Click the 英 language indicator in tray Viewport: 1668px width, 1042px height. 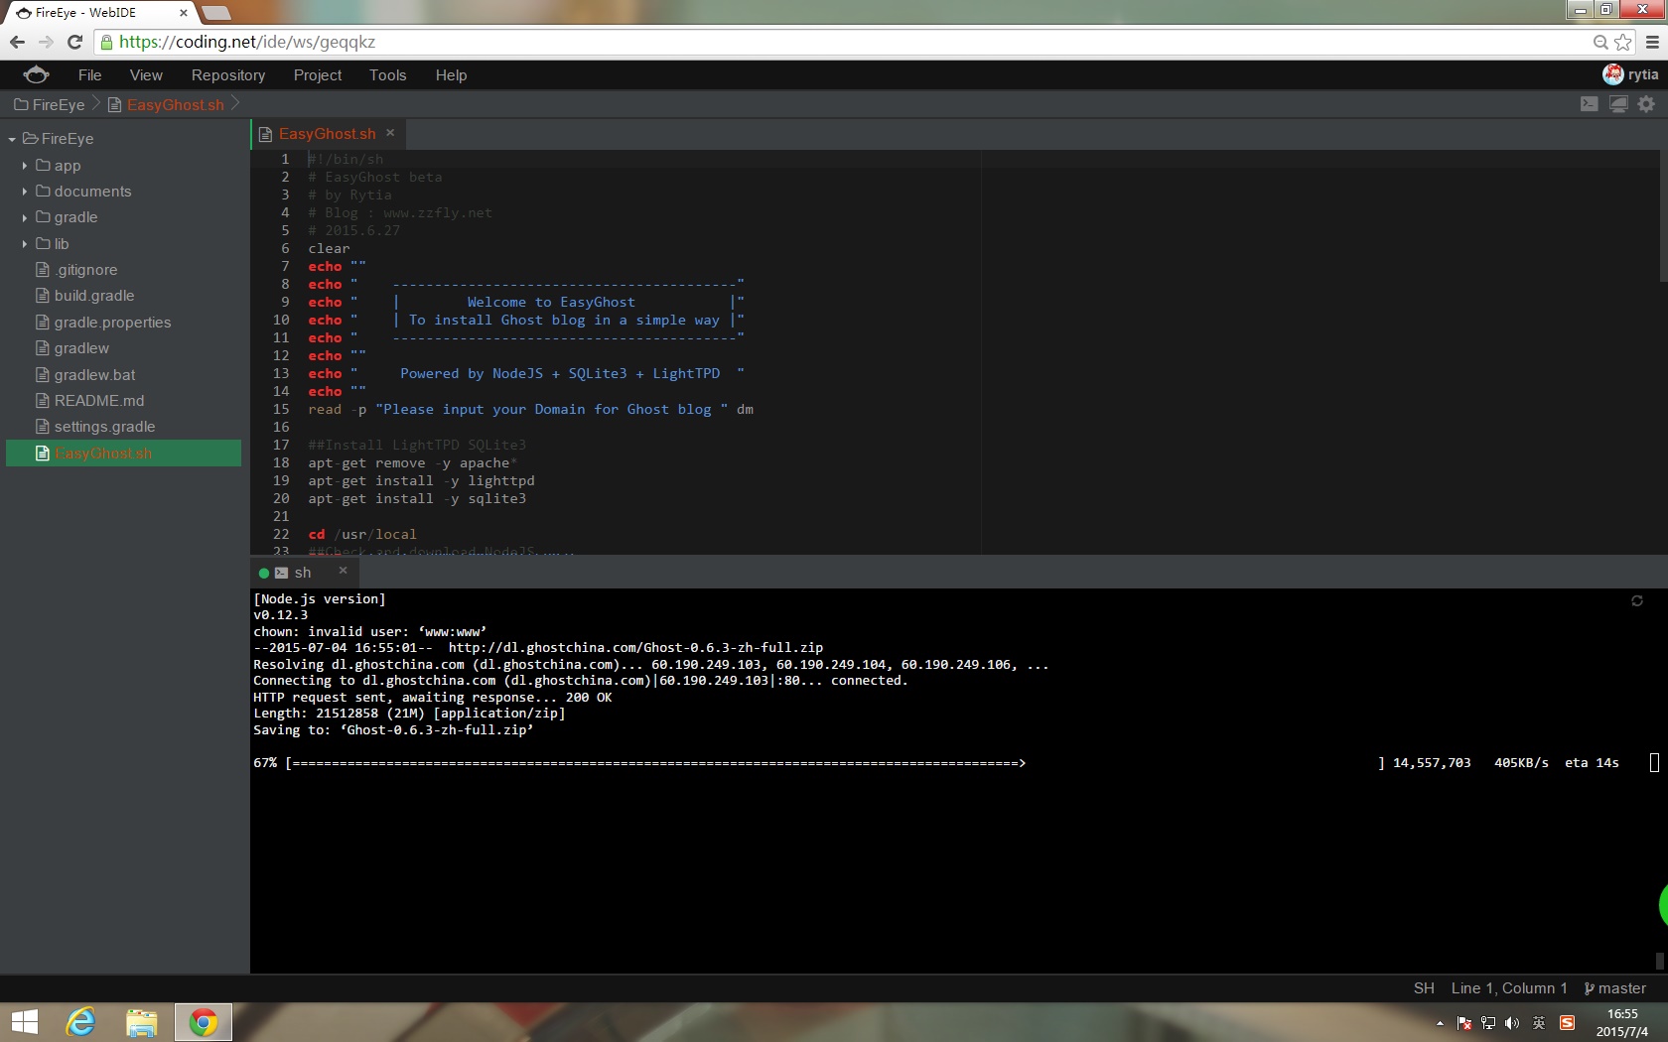coord(1539,1023)
